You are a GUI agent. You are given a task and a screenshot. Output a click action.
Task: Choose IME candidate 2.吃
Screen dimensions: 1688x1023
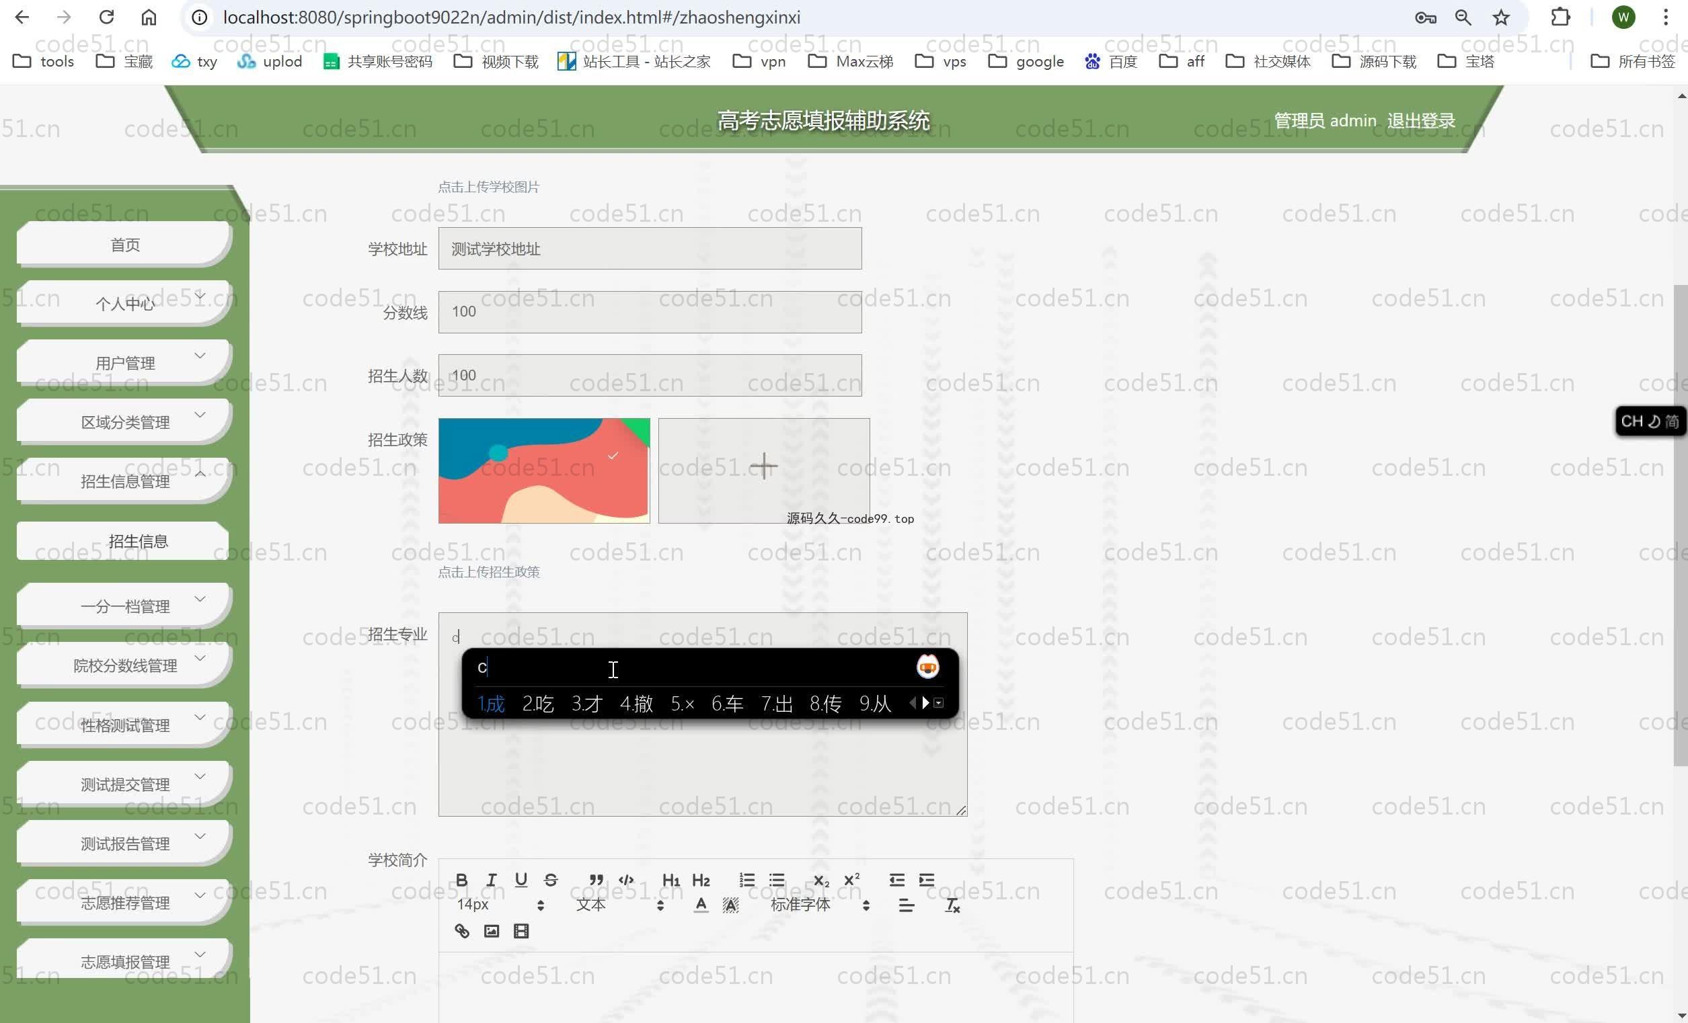538,703
